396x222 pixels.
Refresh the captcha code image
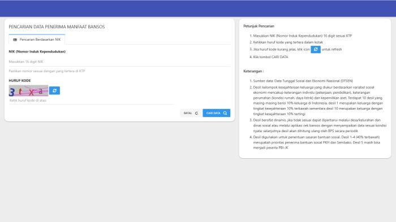[x=54, y=90]
